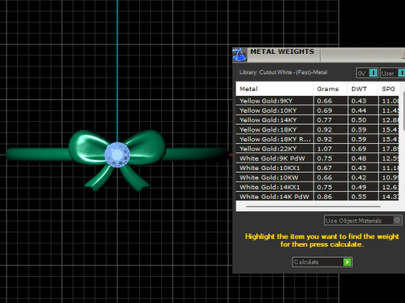This screenshot has width=405, height=303.
Task: Click the 0.69 DWT value for 22KY
Action: point(359,149)
